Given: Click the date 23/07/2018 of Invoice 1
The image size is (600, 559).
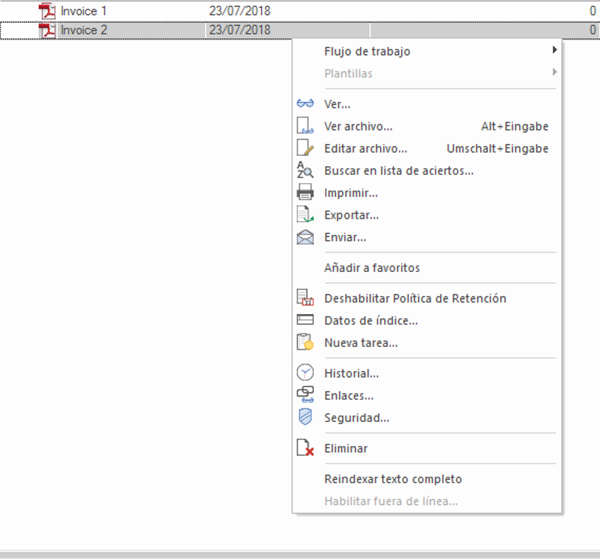Looking at the screenshot, I should pyautogui.click(x=240, y=11).
